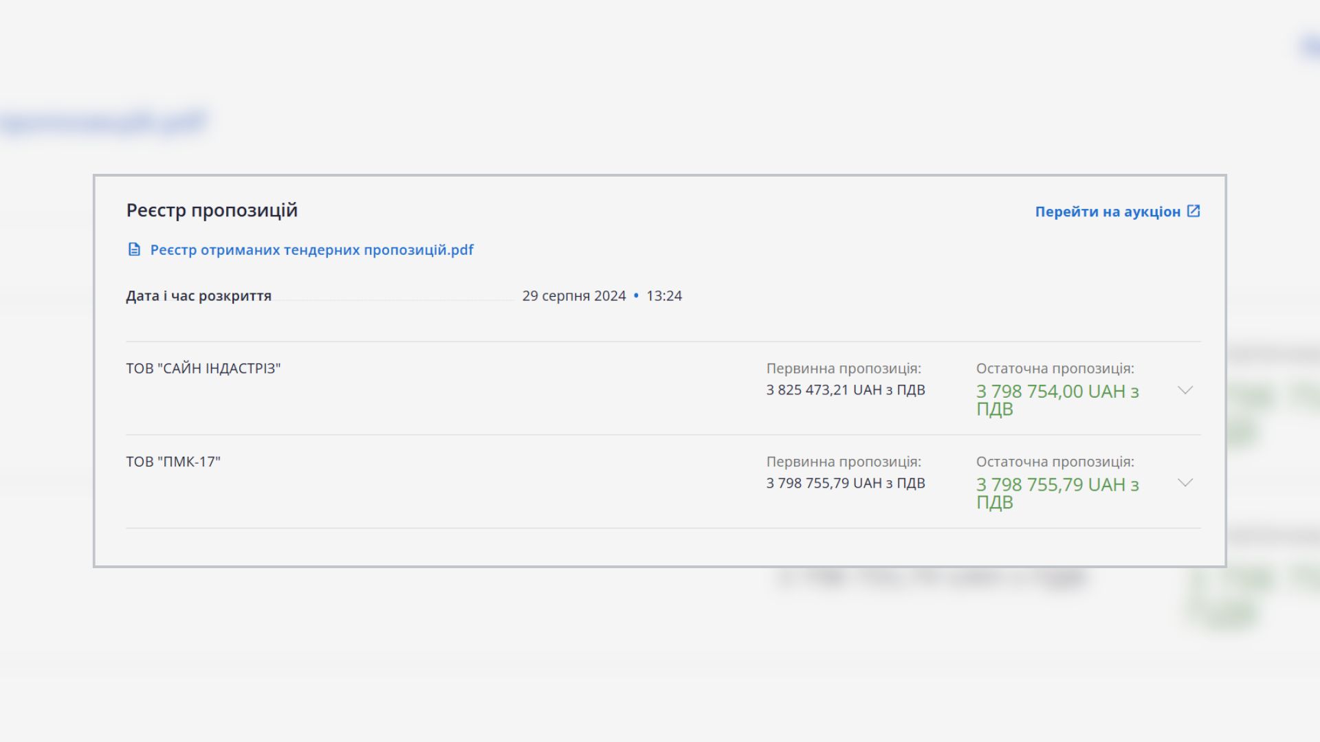
Task: Click the PDF document icon
Action: (134, 249)
